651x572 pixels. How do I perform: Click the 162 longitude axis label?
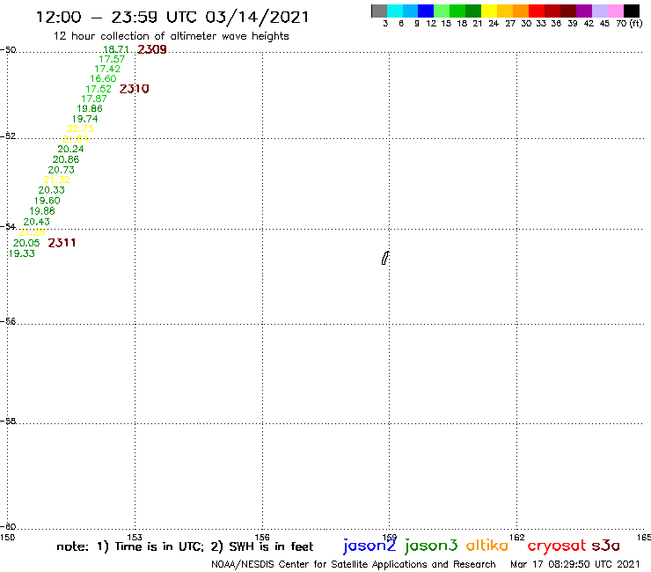coord(517,538)
